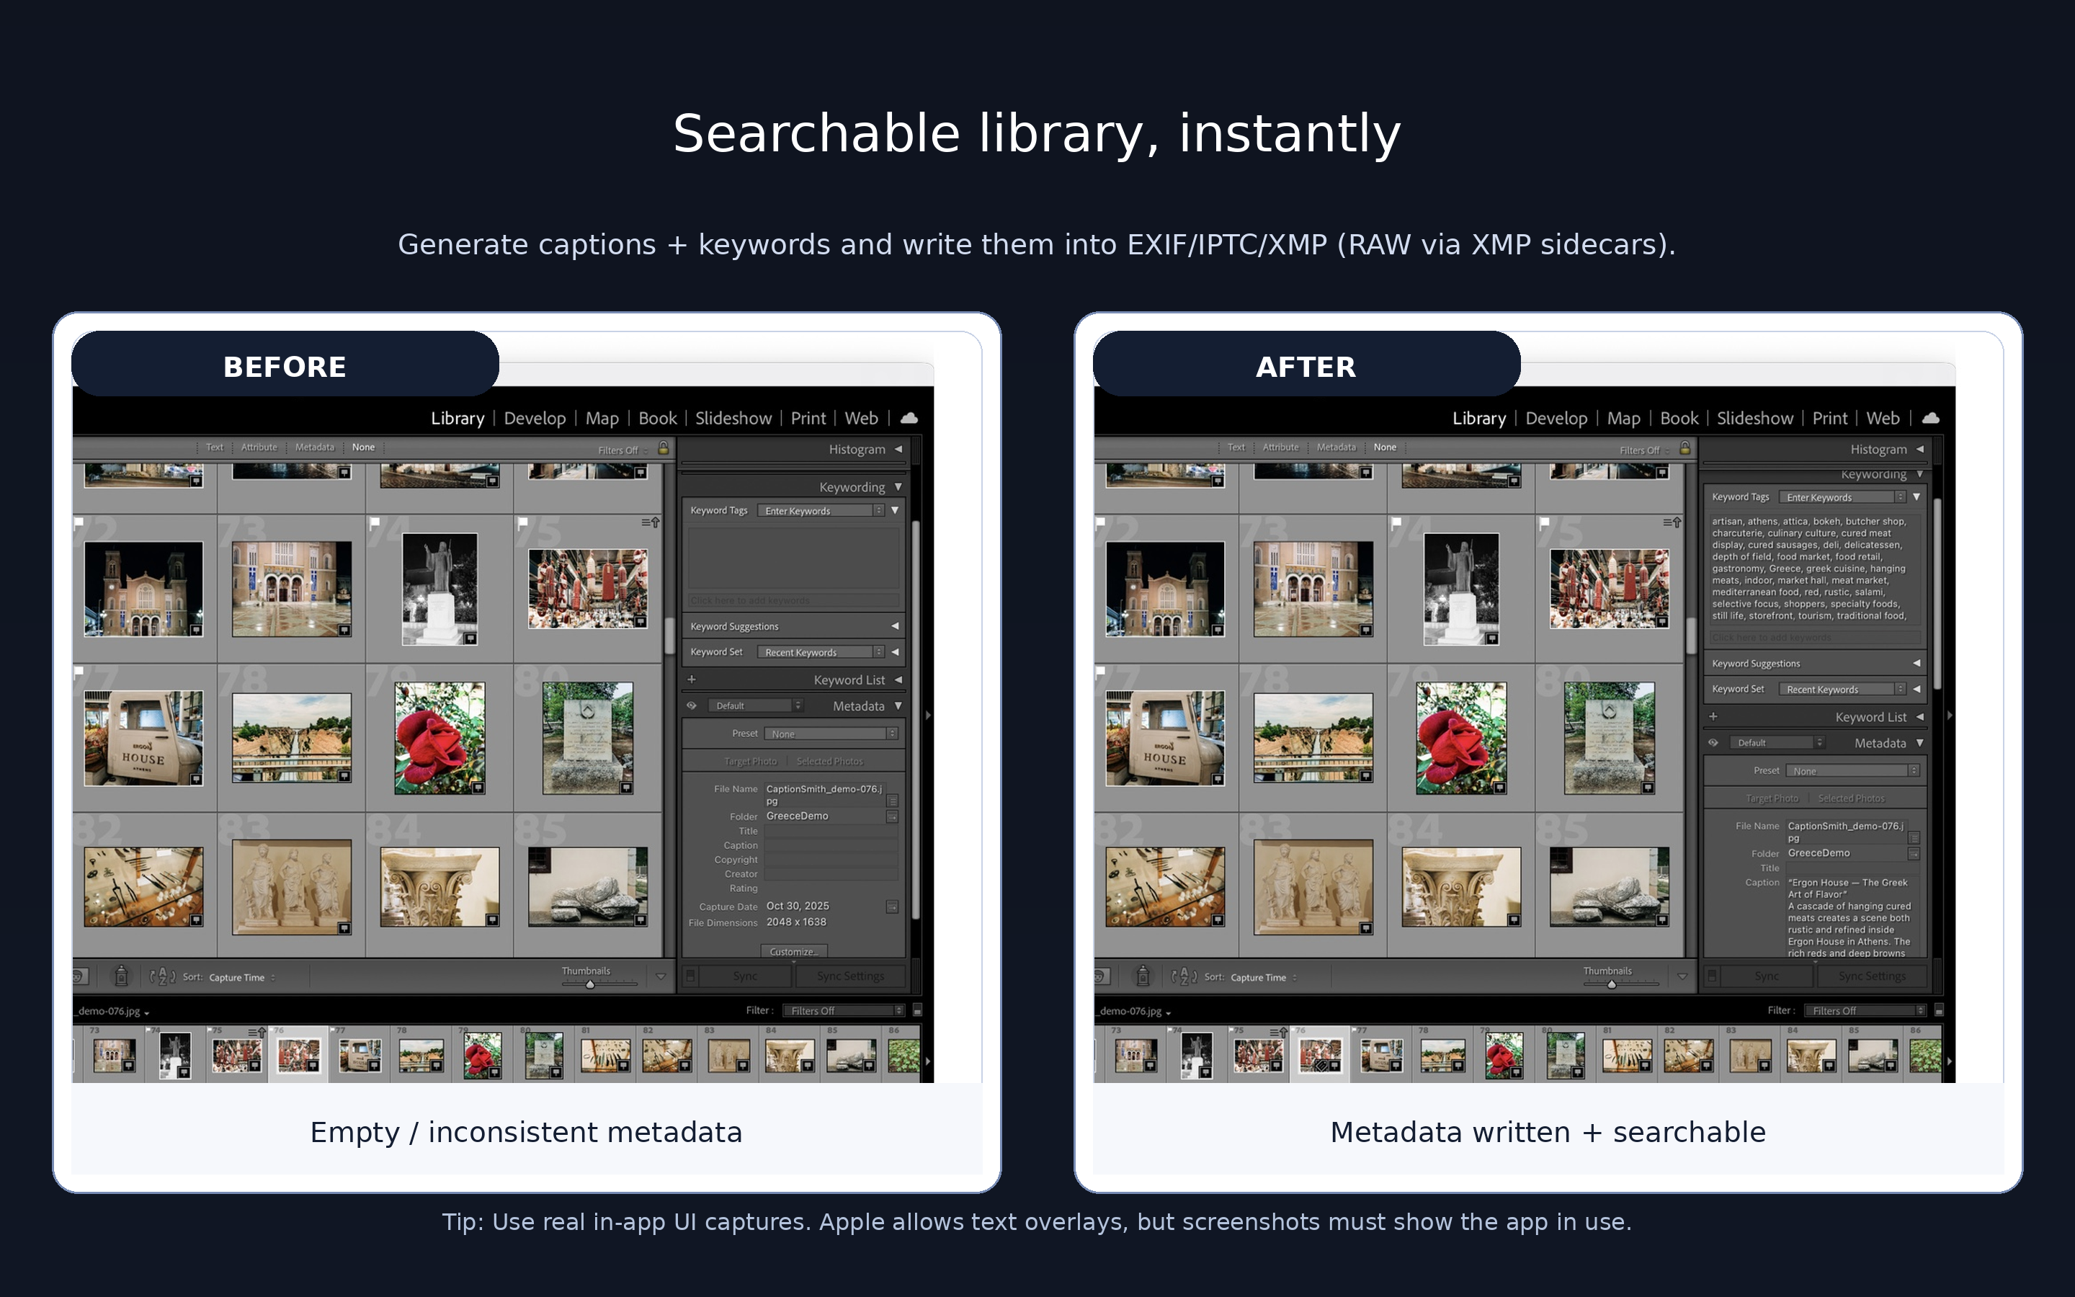Viewport: 2075px width, 1297px height.
Task: Toggle the eye icon beside Metadata in AFTER panel
Action: point(1713,743)
